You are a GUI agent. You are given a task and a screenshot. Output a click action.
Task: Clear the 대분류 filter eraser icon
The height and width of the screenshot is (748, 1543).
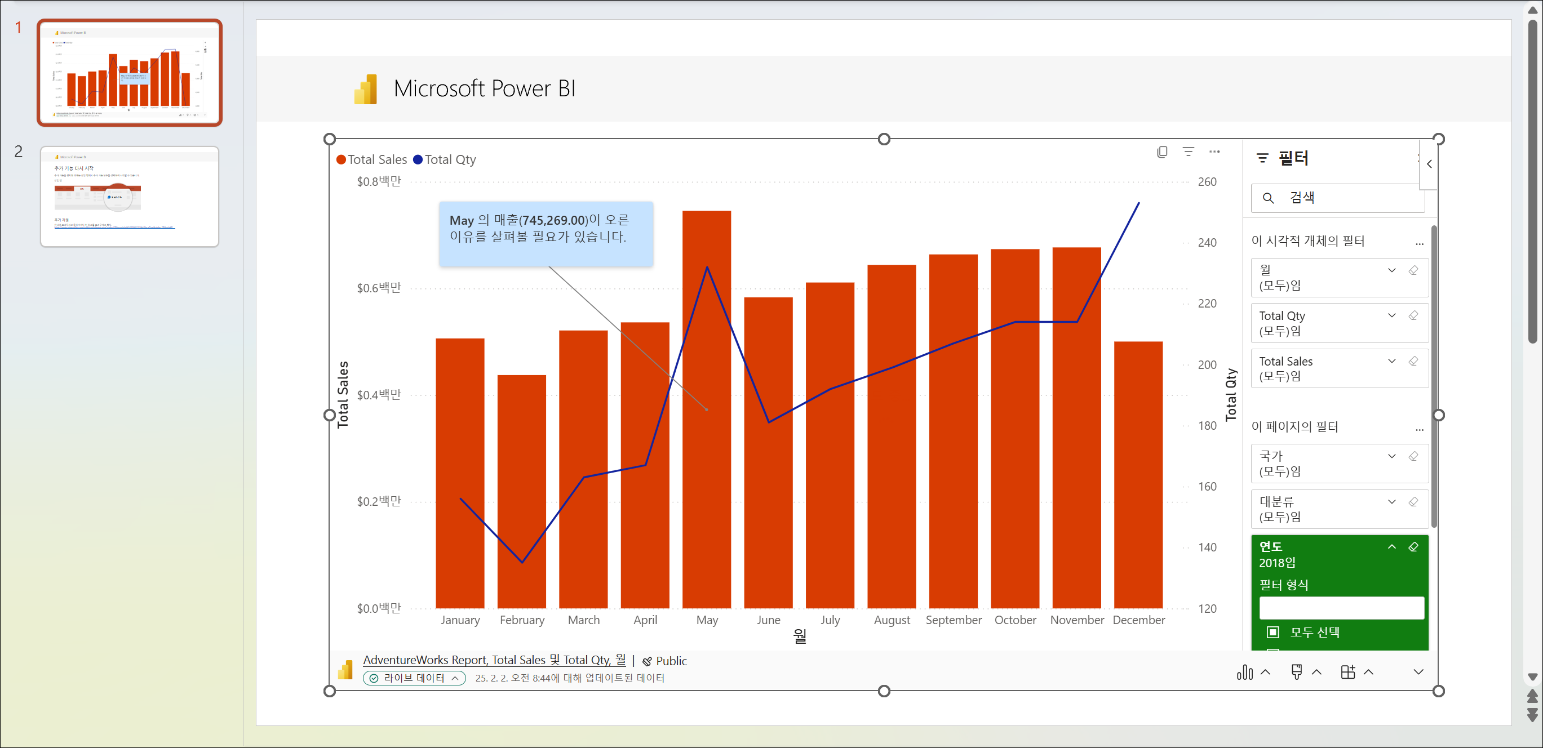pyautogui.click(x=1413, y=502)
